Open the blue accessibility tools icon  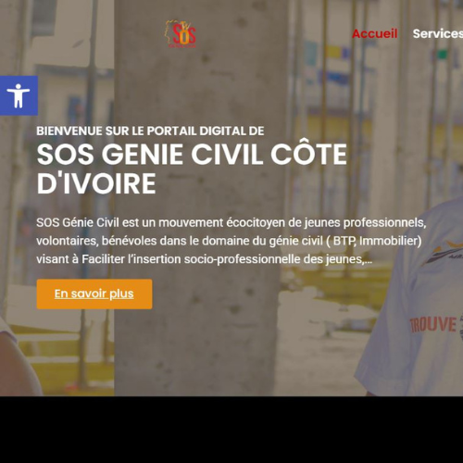[x=19, y=95]
